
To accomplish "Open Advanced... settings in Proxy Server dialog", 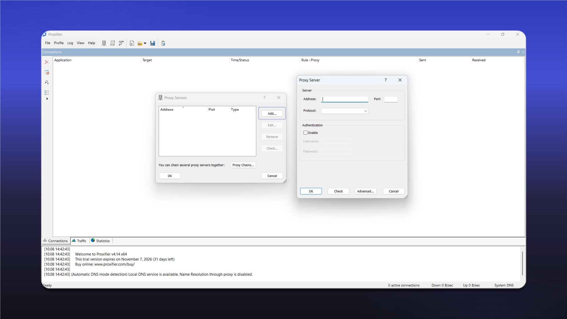I will (366, 191).
